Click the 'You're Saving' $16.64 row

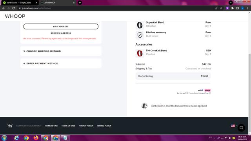(173, 76)
